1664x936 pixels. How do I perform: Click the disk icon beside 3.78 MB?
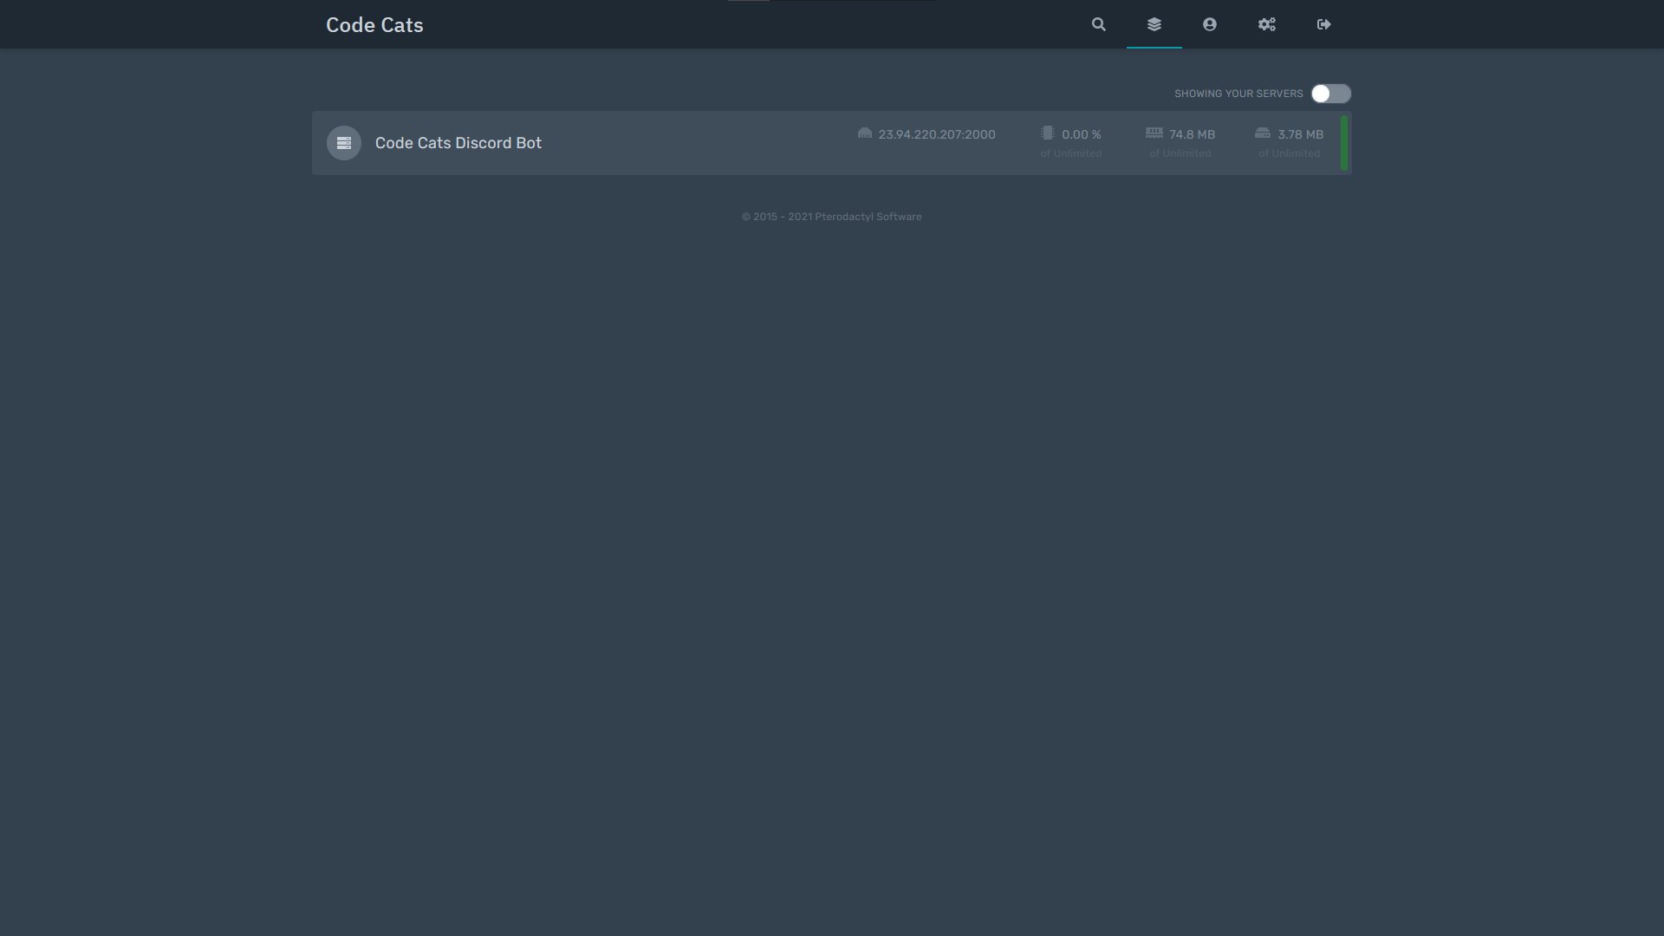[x=1263, y=133]
